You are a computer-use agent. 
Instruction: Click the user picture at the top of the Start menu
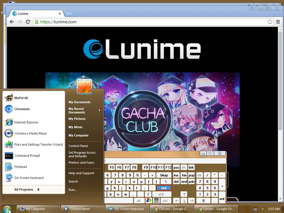[x=84, y=87]
